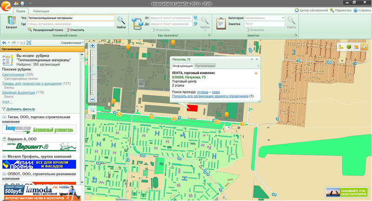Click the Заметка text field
Image resolution: width=372 pixels, height=201 pixels.
[x=265, y=24]
